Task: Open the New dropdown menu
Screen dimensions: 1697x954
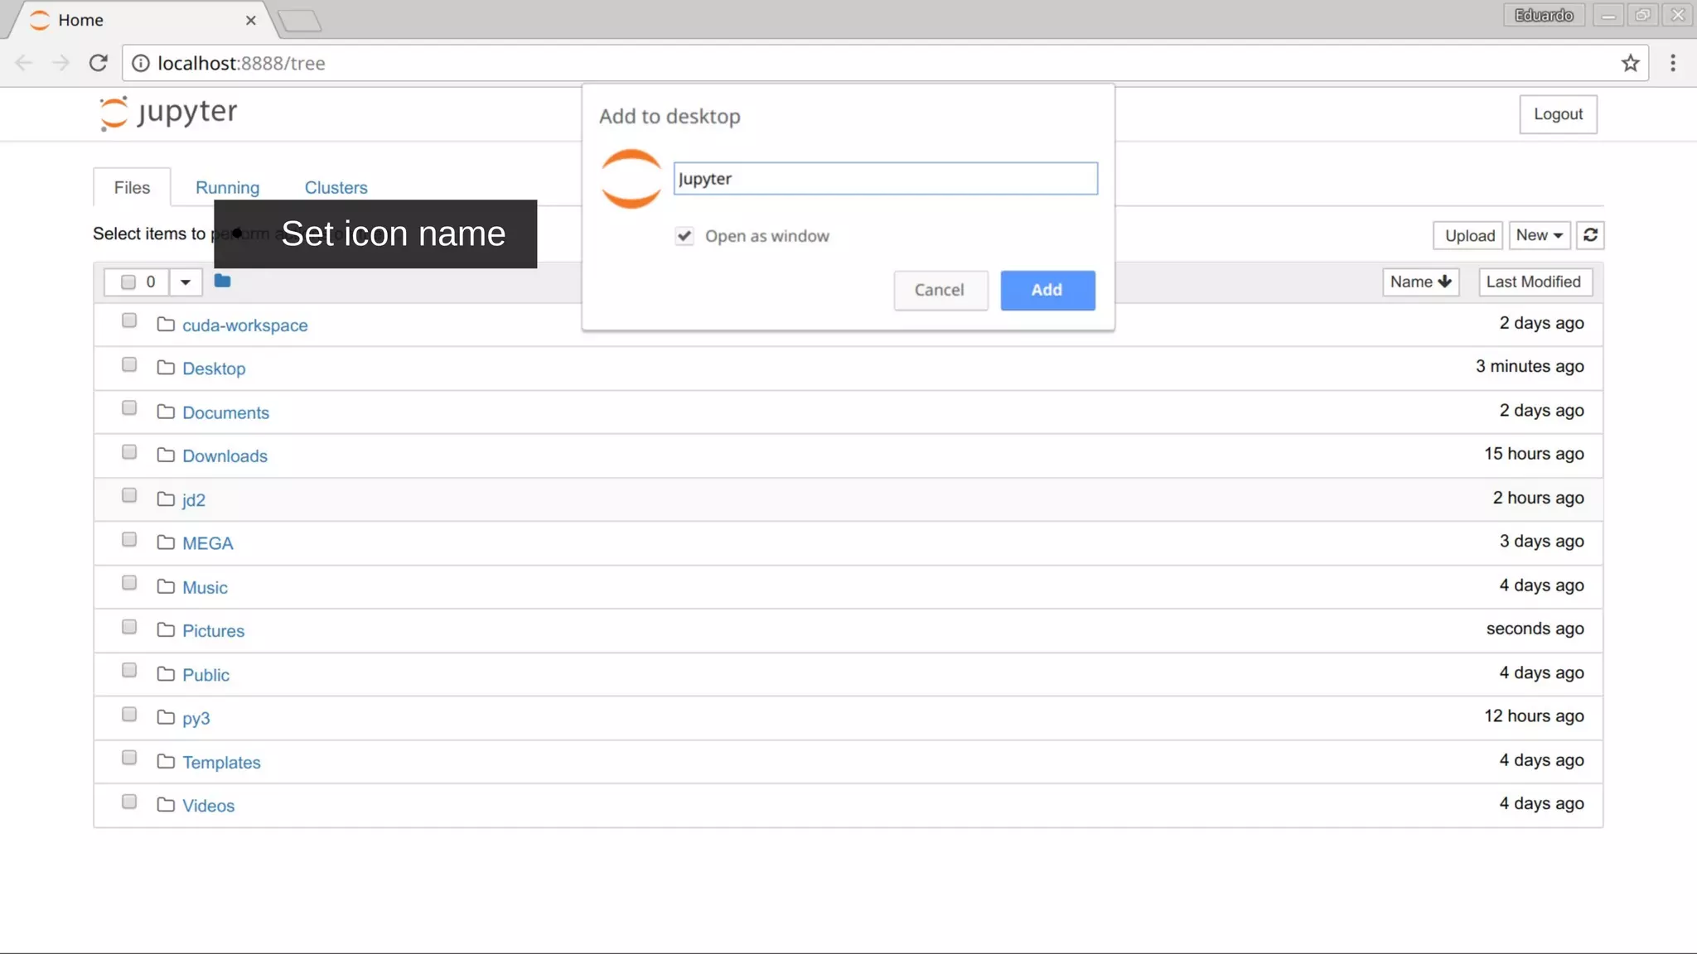Action: (1539, 235)
